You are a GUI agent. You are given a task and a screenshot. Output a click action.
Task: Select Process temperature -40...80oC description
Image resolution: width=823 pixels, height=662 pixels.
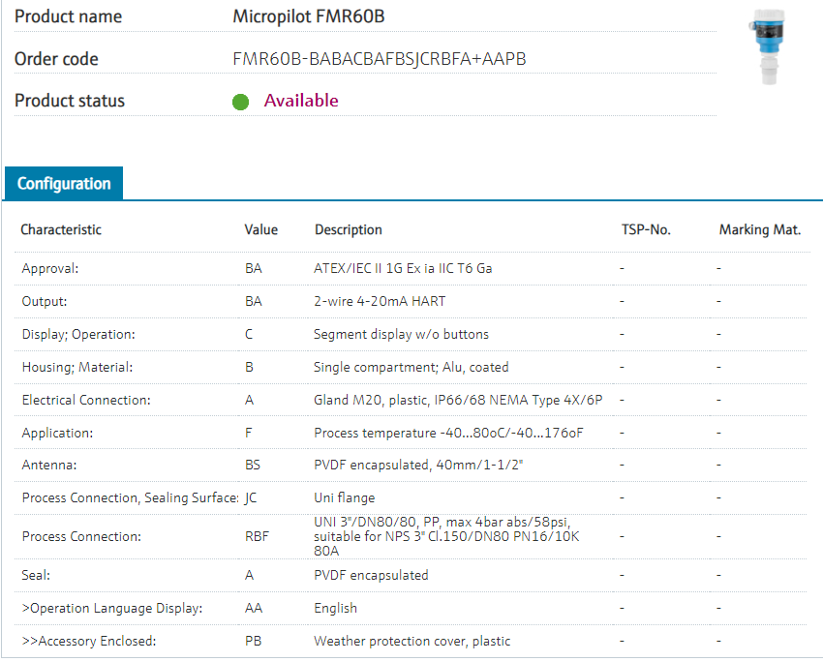pyautogui.click(x=448, y=433)
